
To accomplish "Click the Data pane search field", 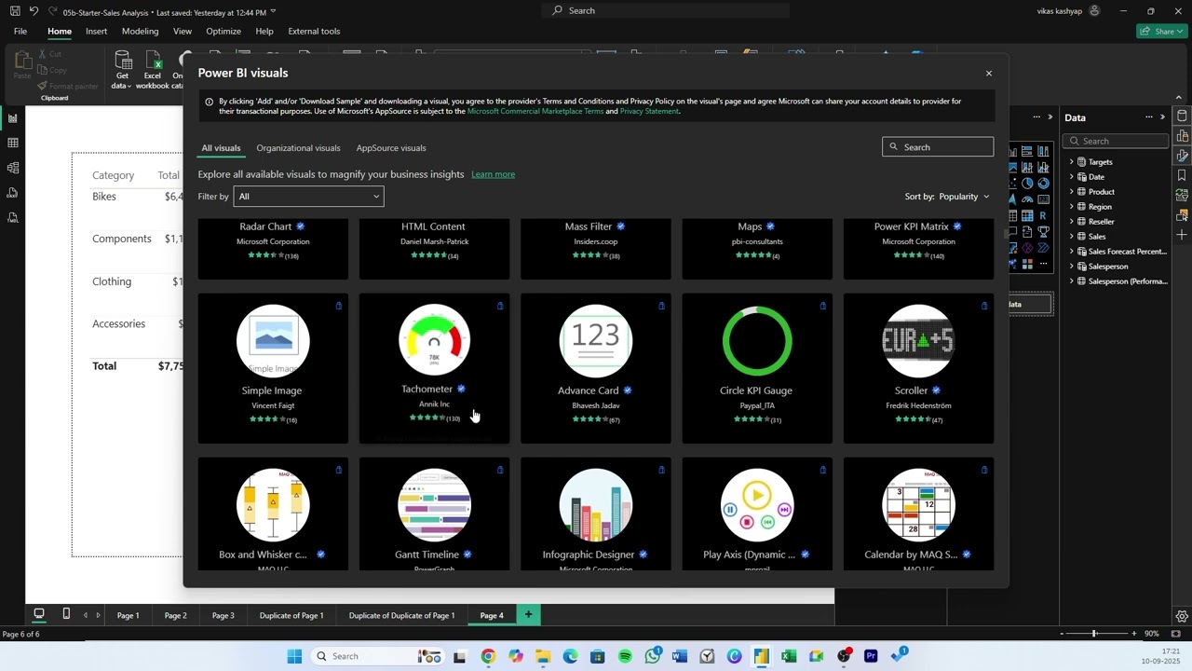I will click(x=1116, y=141).
